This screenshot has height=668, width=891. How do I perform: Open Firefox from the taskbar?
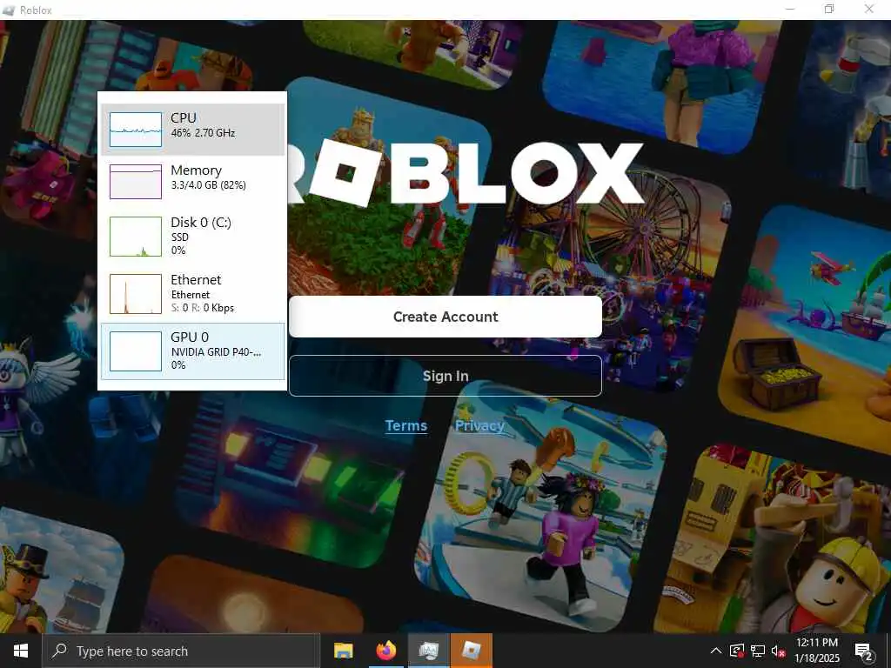pyautogui.click(x=385, y=651)
